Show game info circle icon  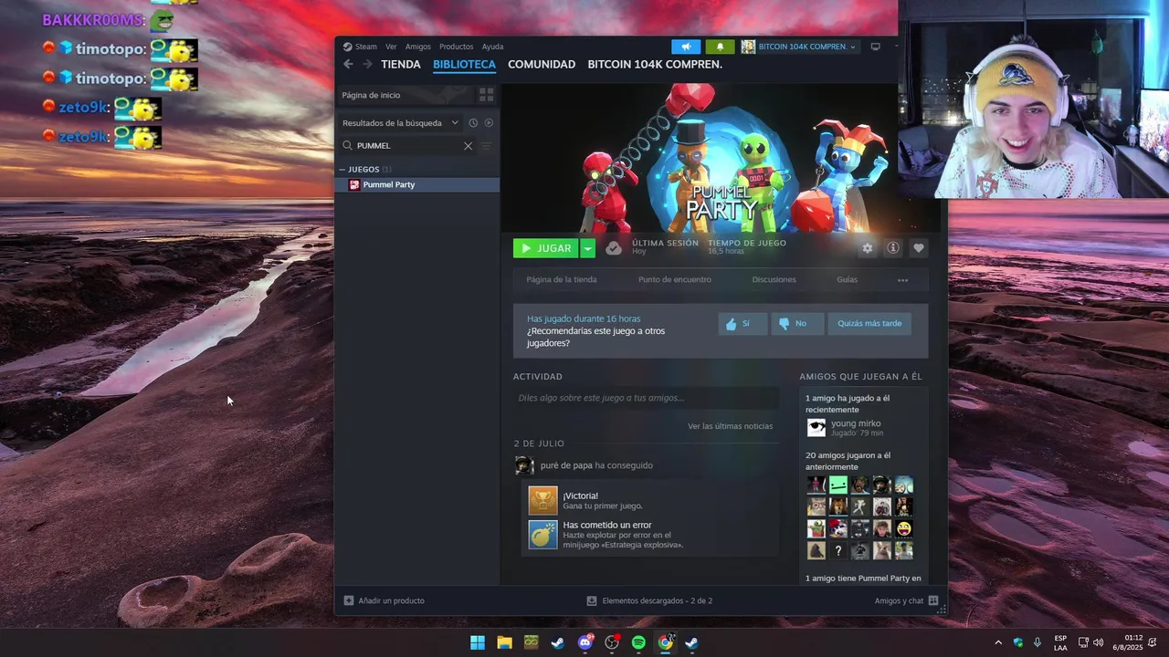point(893,248)
